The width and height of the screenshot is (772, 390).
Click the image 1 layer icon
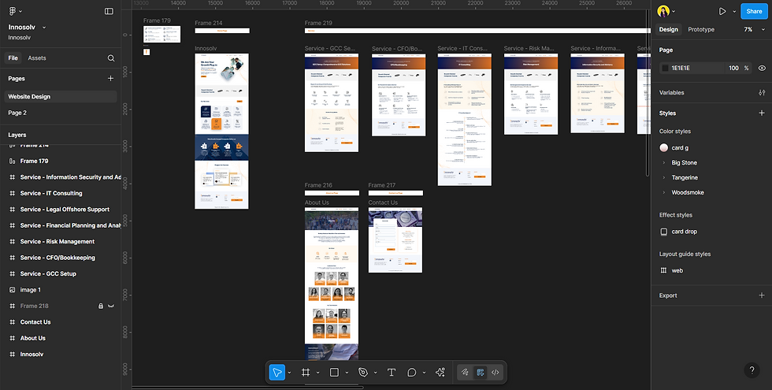tap(13, 290)
